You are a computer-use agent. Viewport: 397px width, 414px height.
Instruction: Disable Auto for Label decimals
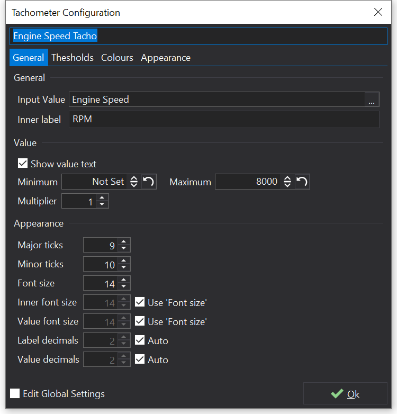140,340
